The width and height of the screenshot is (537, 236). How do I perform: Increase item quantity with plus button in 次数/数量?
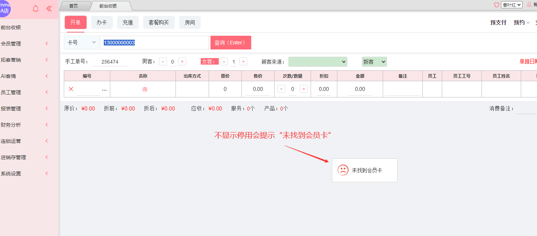tap(304, 89)
